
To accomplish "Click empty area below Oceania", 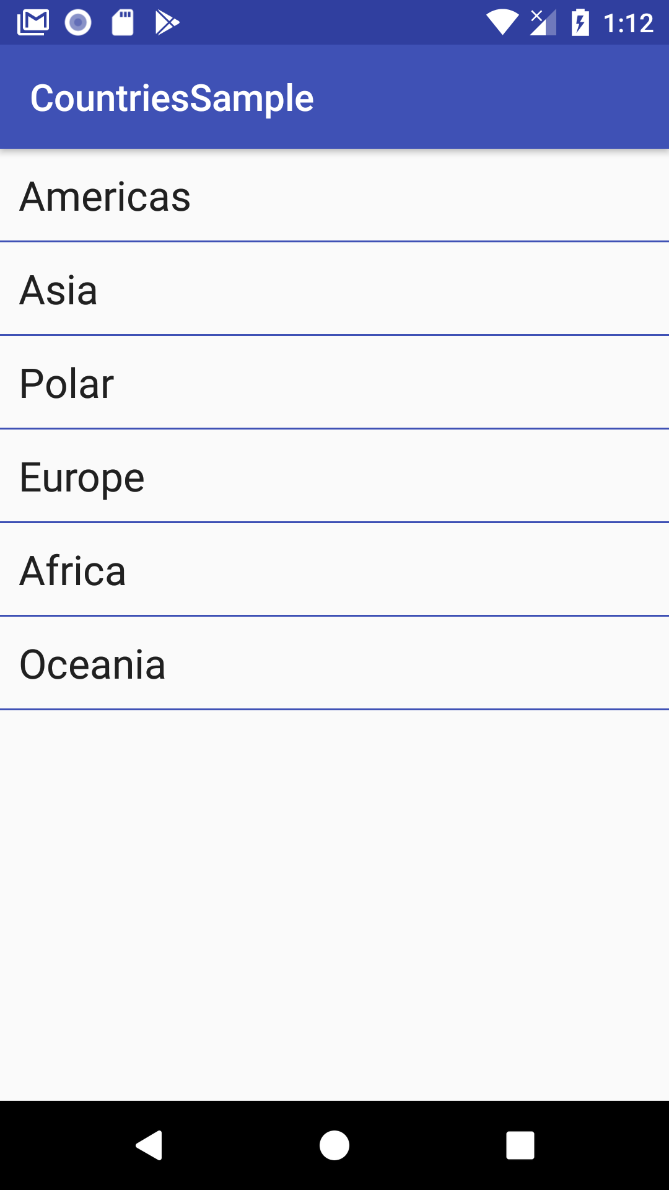I will pyautogui.click(x=334, y=899).
